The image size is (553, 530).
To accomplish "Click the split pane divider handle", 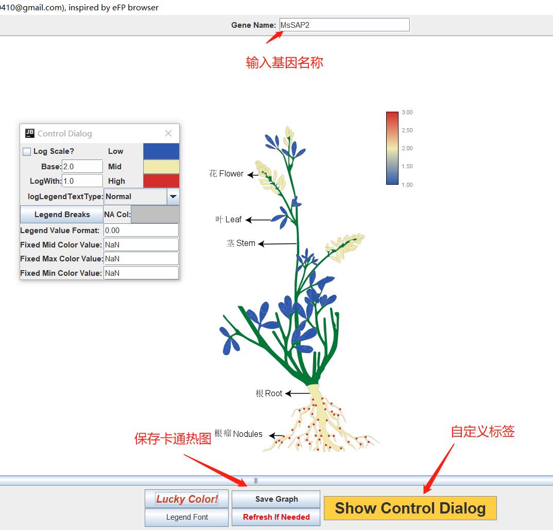I will pyautogui.click(x=256, y=481).
